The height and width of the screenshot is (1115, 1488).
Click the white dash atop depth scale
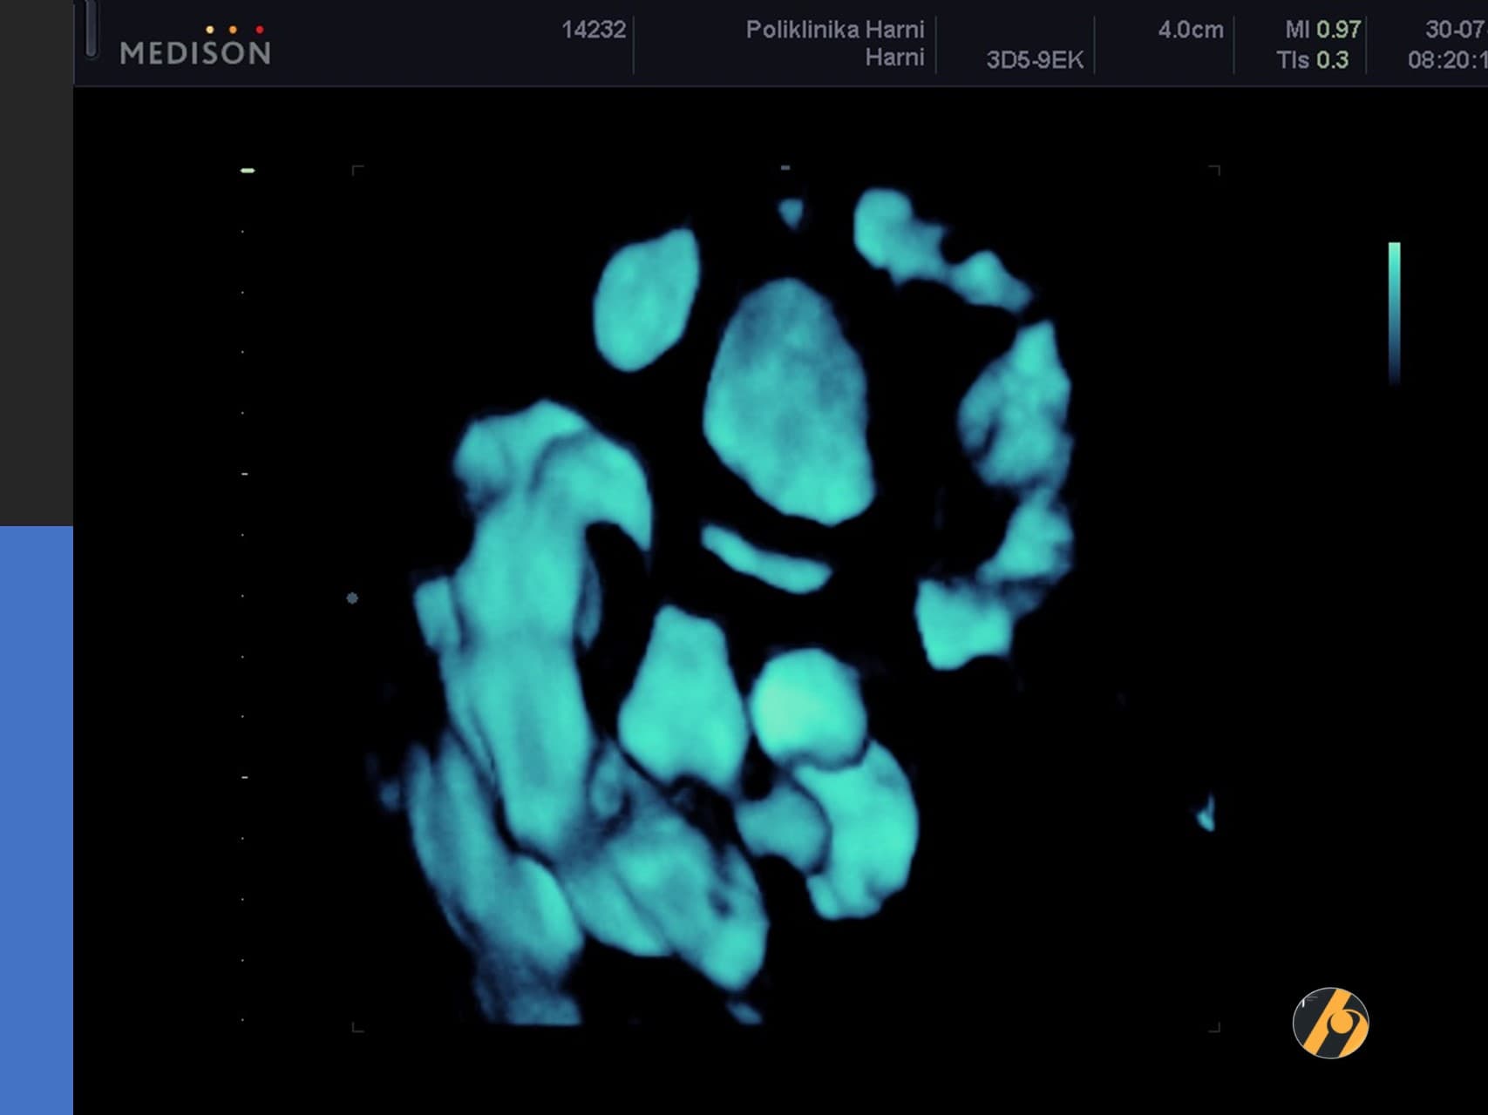tap(248, 171)
